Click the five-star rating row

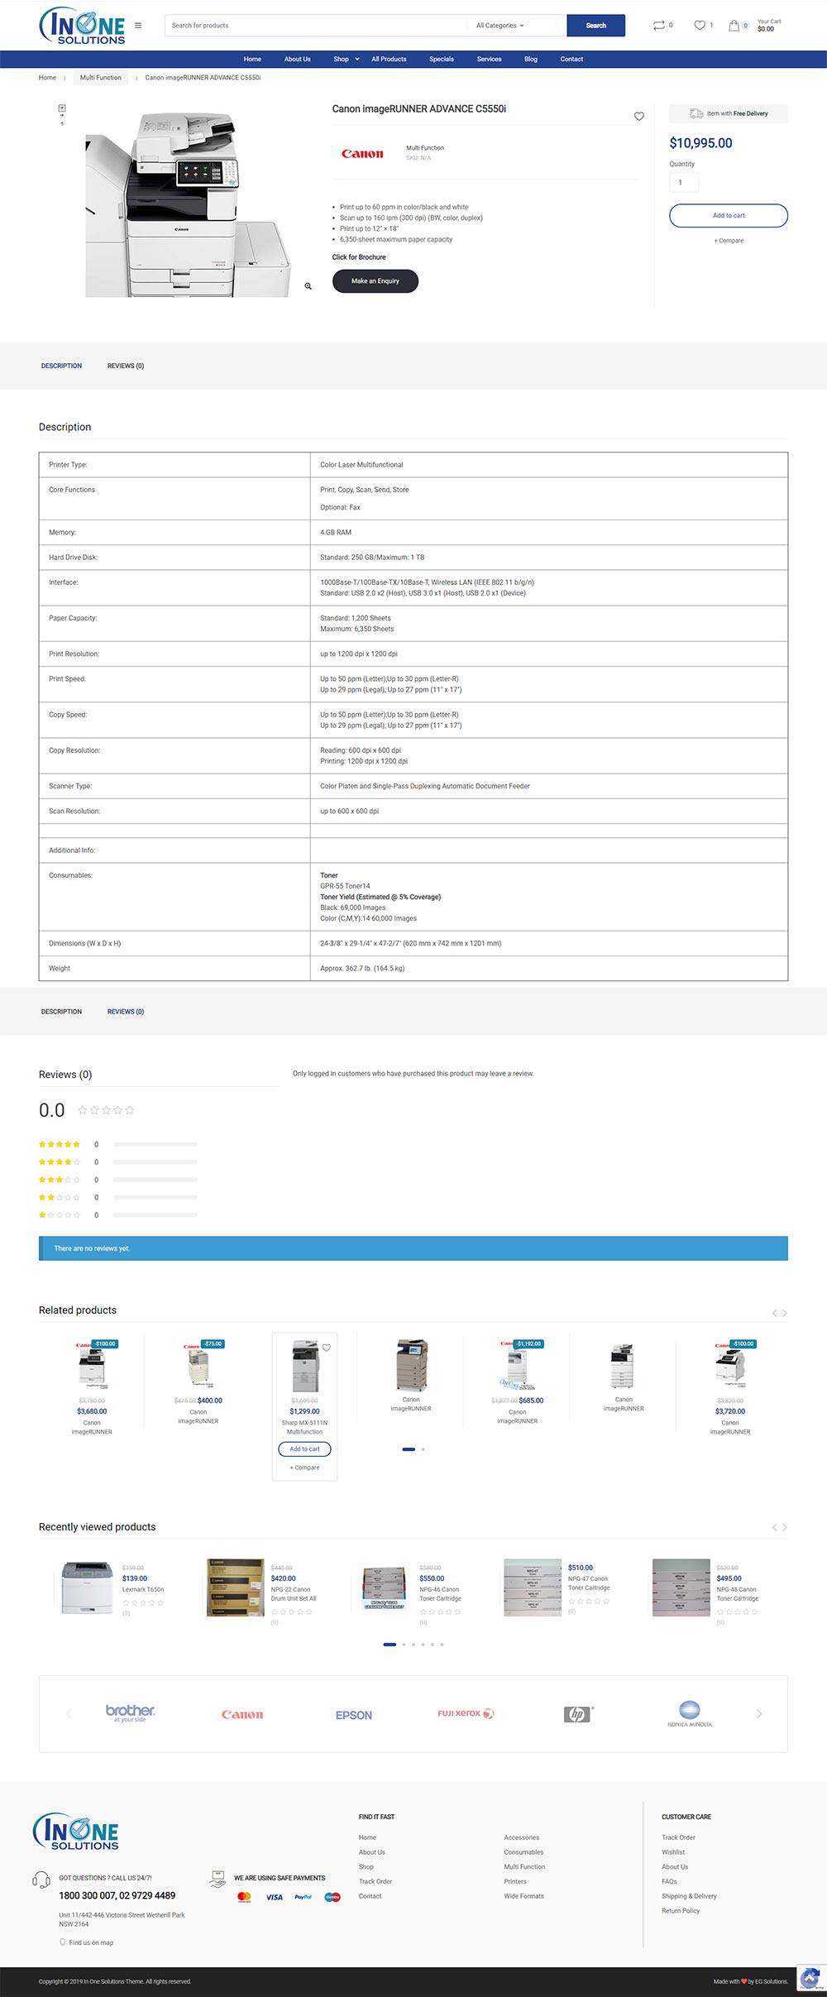118,1145
